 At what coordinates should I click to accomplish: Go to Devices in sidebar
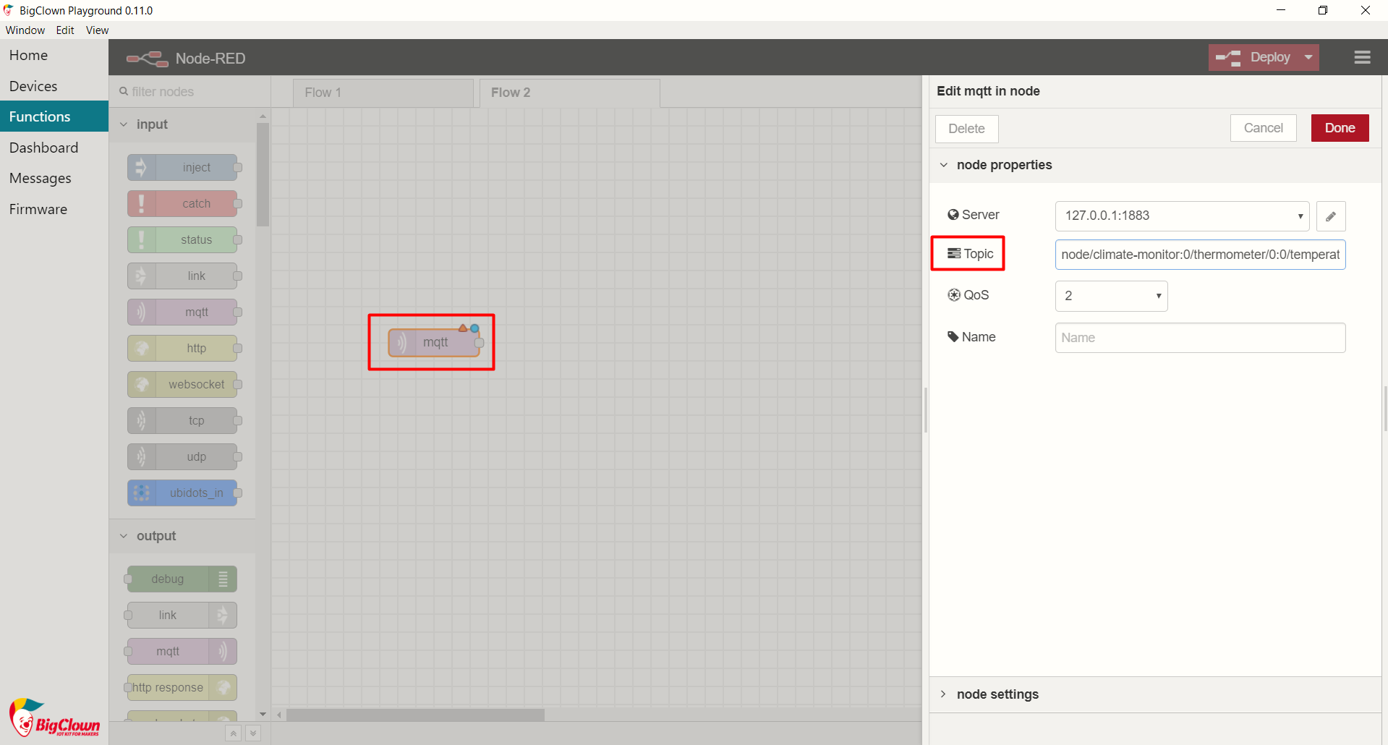(54, 86)
